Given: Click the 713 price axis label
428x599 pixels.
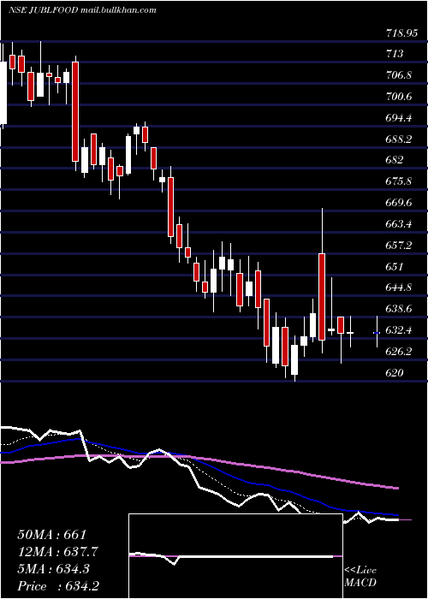Looking at the screenshot, I should [x=395, y=54].
